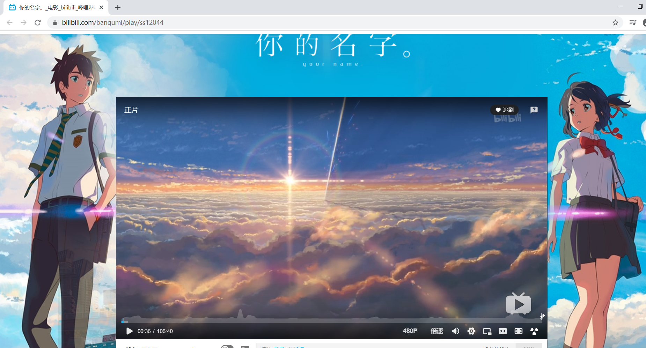Screen dimensions: 646x348
Task: Go back in browser history
Action: pos(10,22)
